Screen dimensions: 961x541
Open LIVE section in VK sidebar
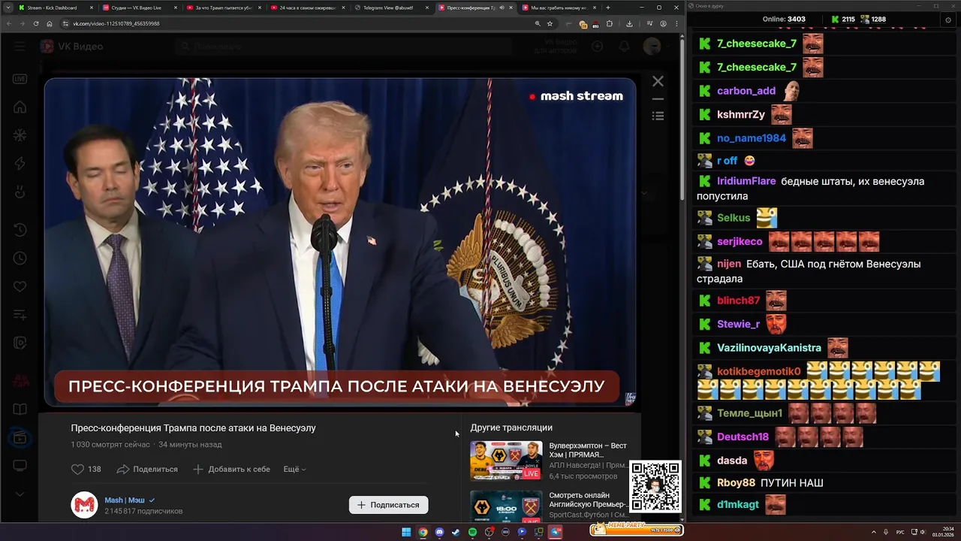[x=20, y=79]
